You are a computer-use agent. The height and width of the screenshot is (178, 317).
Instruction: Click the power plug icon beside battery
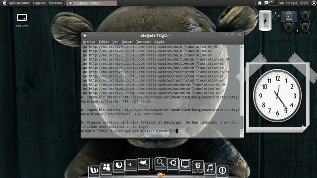pos(276,16)
